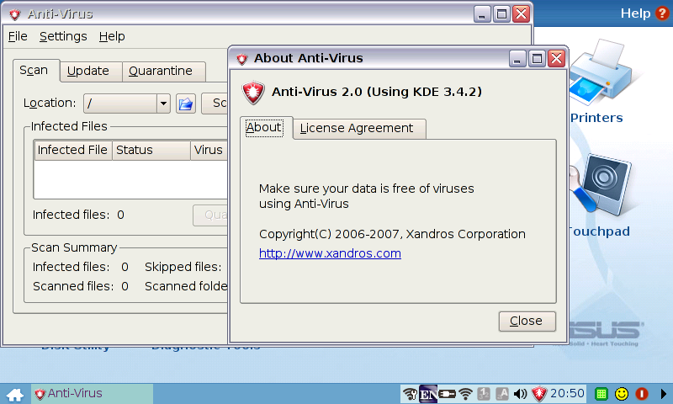
Task: Click the Status column header
Action: point(151,151)
